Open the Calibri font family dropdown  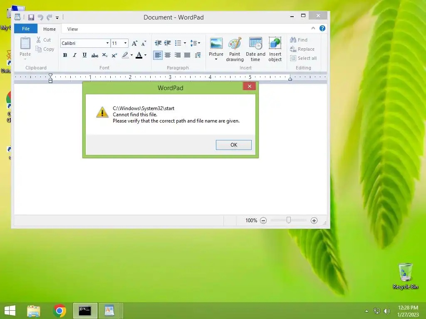click(107, 43)
